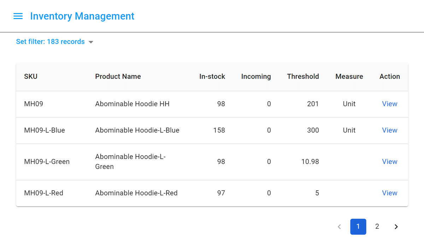Screen dimensions: 424x248
Task: View details for MH09-L-Green row
Action: (390, 162)
